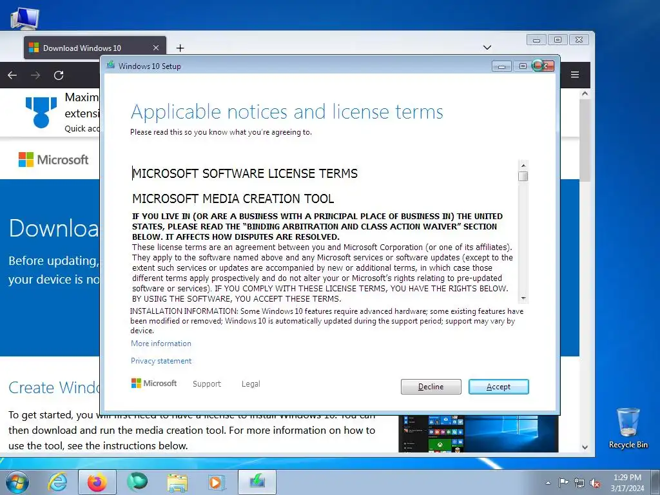660x495 pixels.
Task: Click the down arrow on the license text scrollbar
Action: pos(523,298)
